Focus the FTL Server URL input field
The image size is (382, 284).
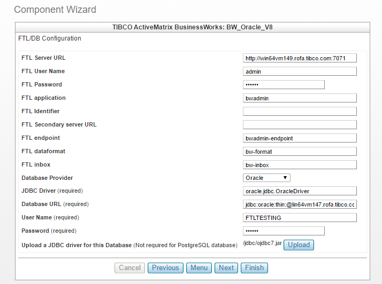[x=300, y=58]
